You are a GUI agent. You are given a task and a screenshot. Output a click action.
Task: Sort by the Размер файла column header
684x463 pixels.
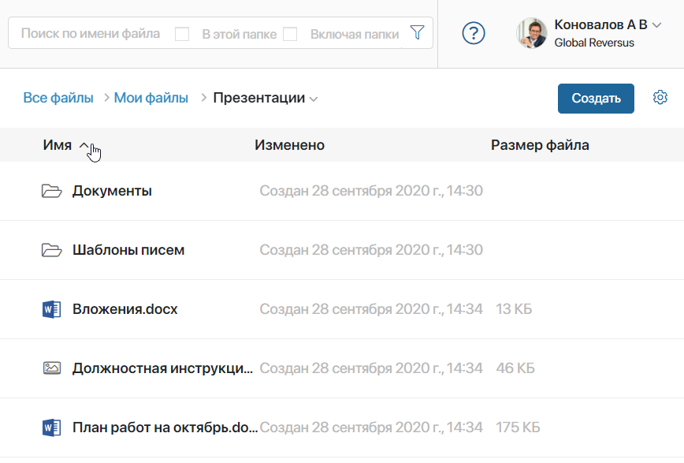[x=540, y=145]
